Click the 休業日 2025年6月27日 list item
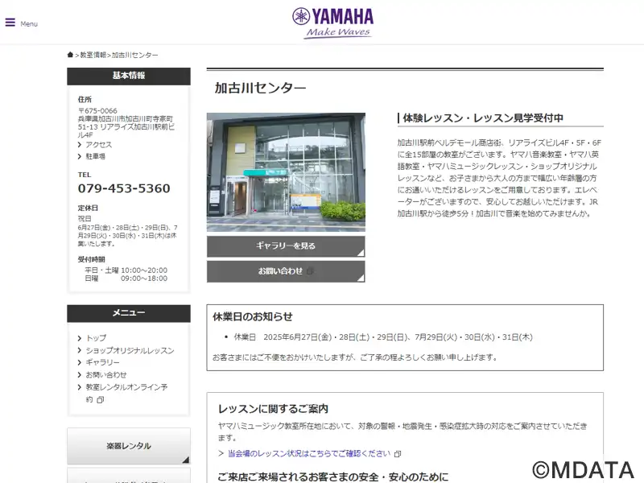Image resolution: width=644 pixels, height=483 pixels. (x=383, y=337)
